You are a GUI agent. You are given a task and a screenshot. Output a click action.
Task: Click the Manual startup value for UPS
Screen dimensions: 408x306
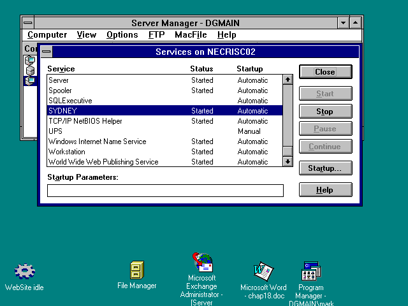click(249, 131)
